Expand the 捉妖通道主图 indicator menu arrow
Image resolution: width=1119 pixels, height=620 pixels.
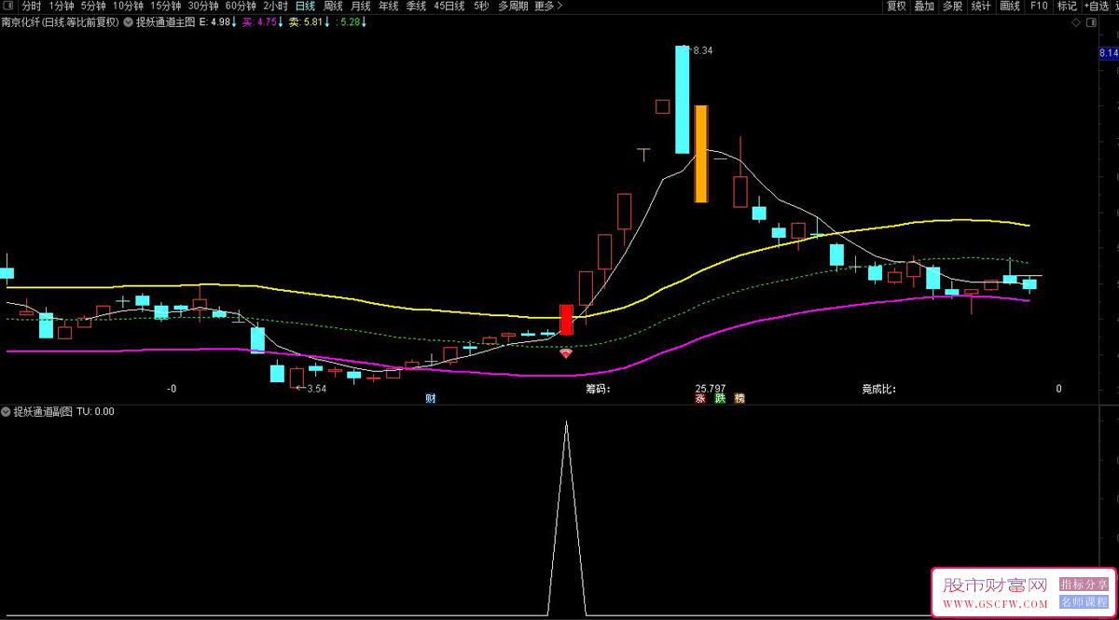(128, 21)
